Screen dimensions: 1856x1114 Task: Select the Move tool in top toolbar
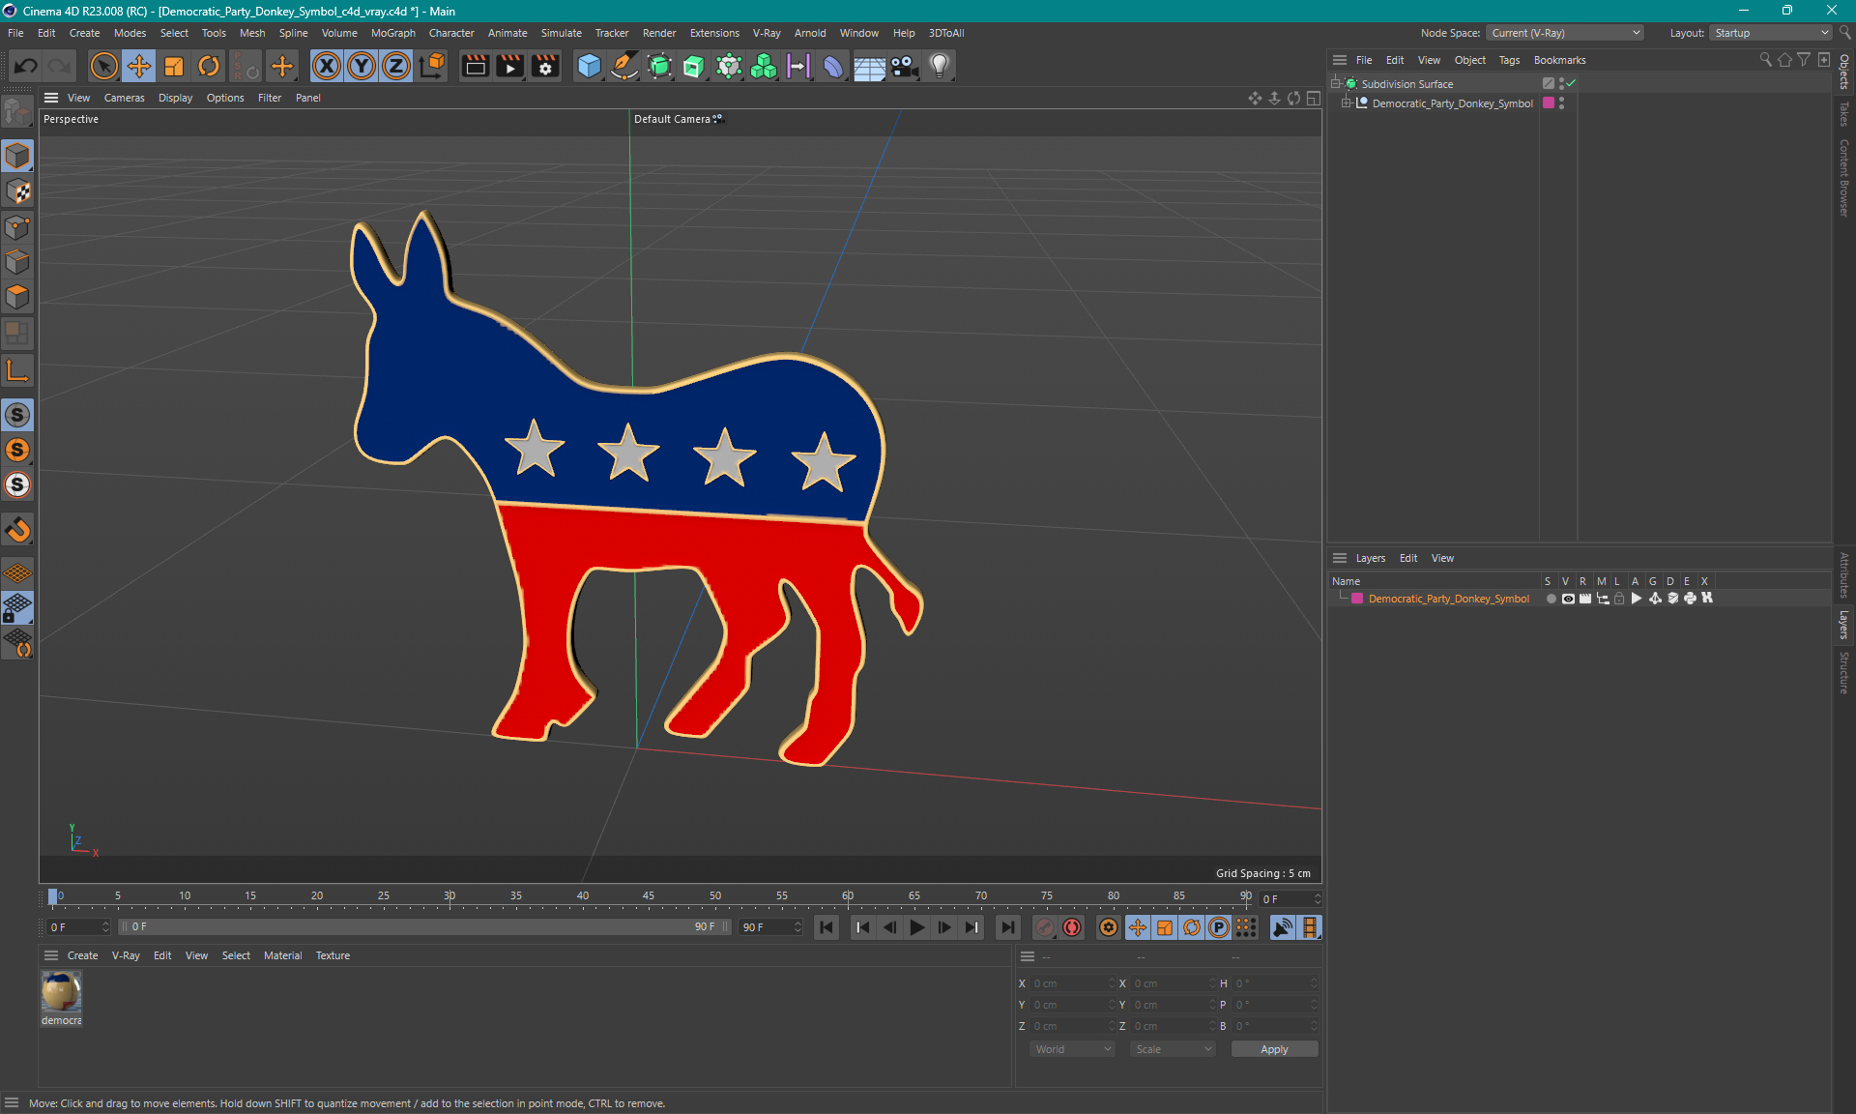[139, 66]
